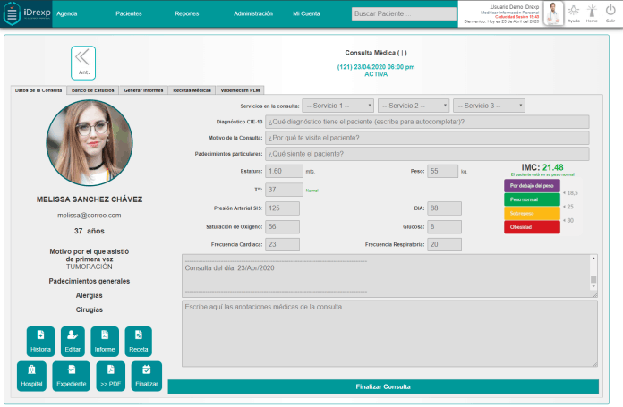Expand the Servicio 3 dropdown
623x407 pixels.
pos(488,106)
